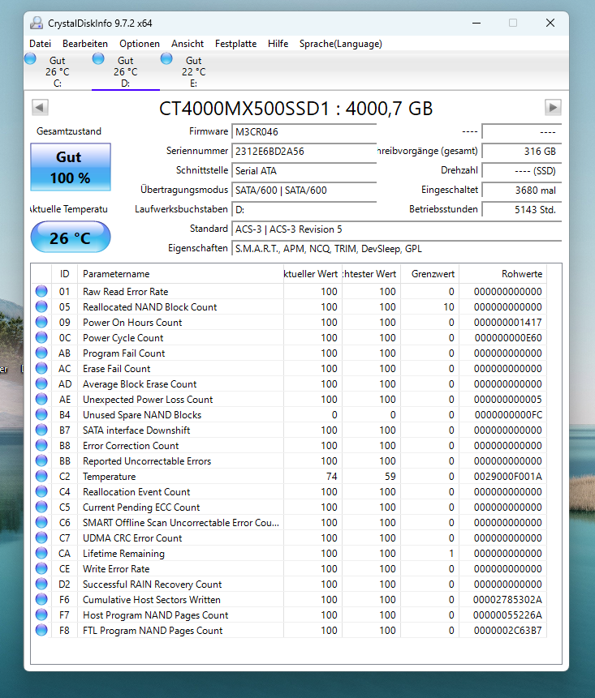Click status orb for Host Program NAND Pages
The width and height of the screenshot is (595, 698).
41,614
